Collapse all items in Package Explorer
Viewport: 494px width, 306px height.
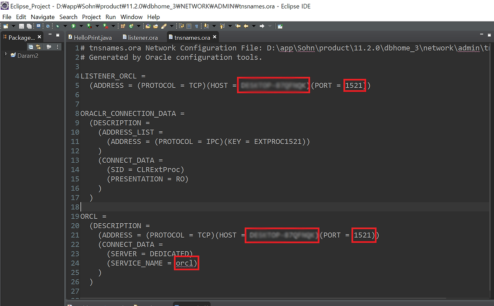[x=31, y=47]
